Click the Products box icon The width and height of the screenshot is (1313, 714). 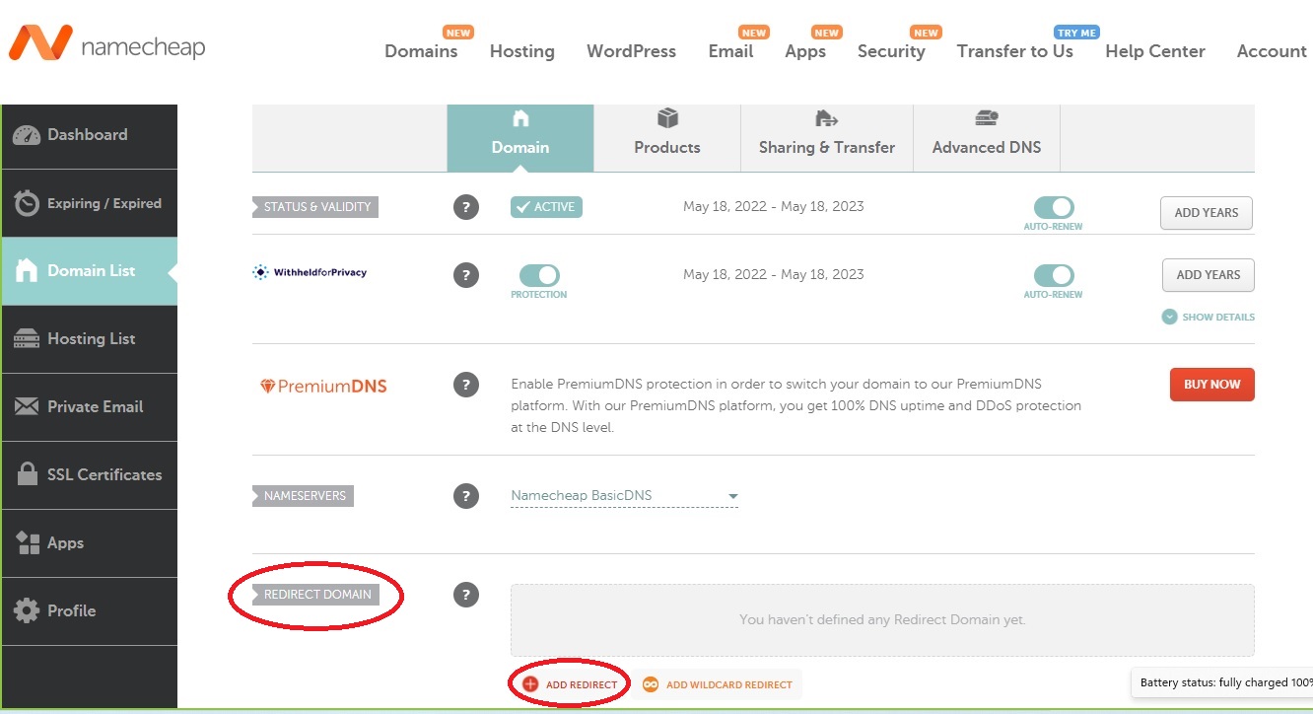[667, 119]
